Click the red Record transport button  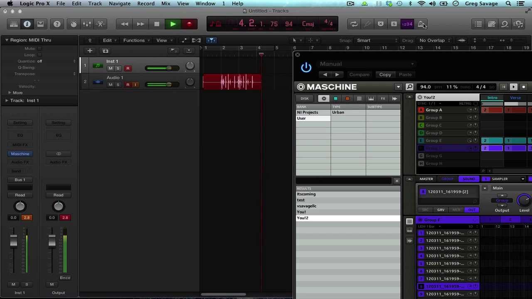(189, 24)
